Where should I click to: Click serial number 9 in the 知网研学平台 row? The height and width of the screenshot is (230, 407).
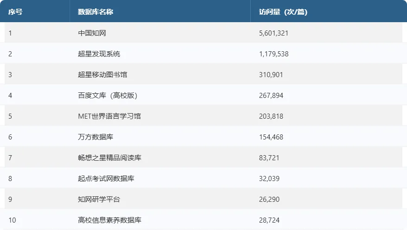(10, 200)
